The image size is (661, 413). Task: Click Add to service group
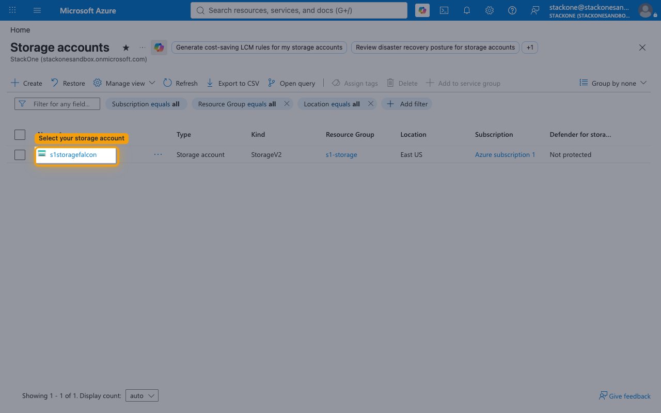coord(463,83)
